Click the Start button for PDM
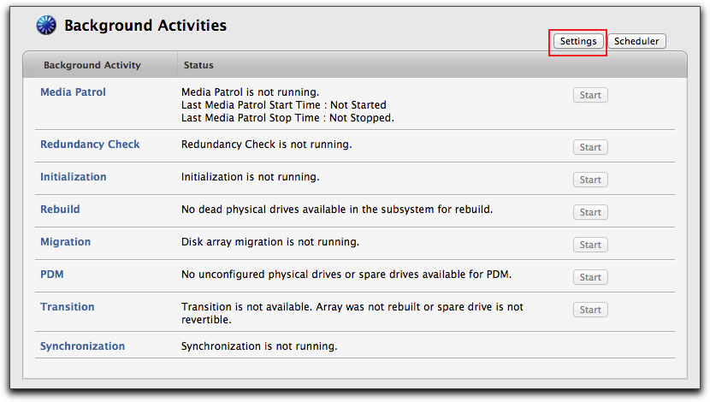This screenshot has width=710, height=402. point(590,277)
